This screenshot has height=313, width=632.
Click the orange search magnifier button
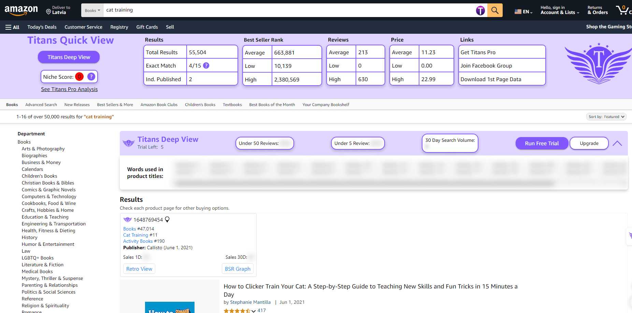(x=495, y=10)
